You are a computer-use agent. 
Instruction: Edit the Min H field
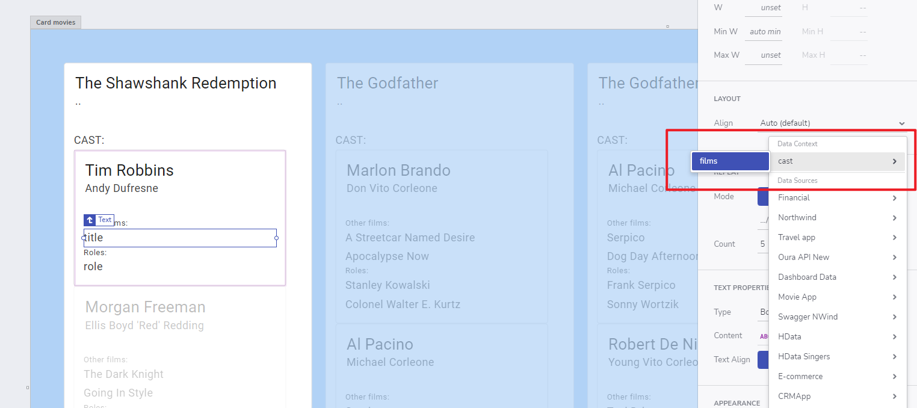tap(849, 31)
